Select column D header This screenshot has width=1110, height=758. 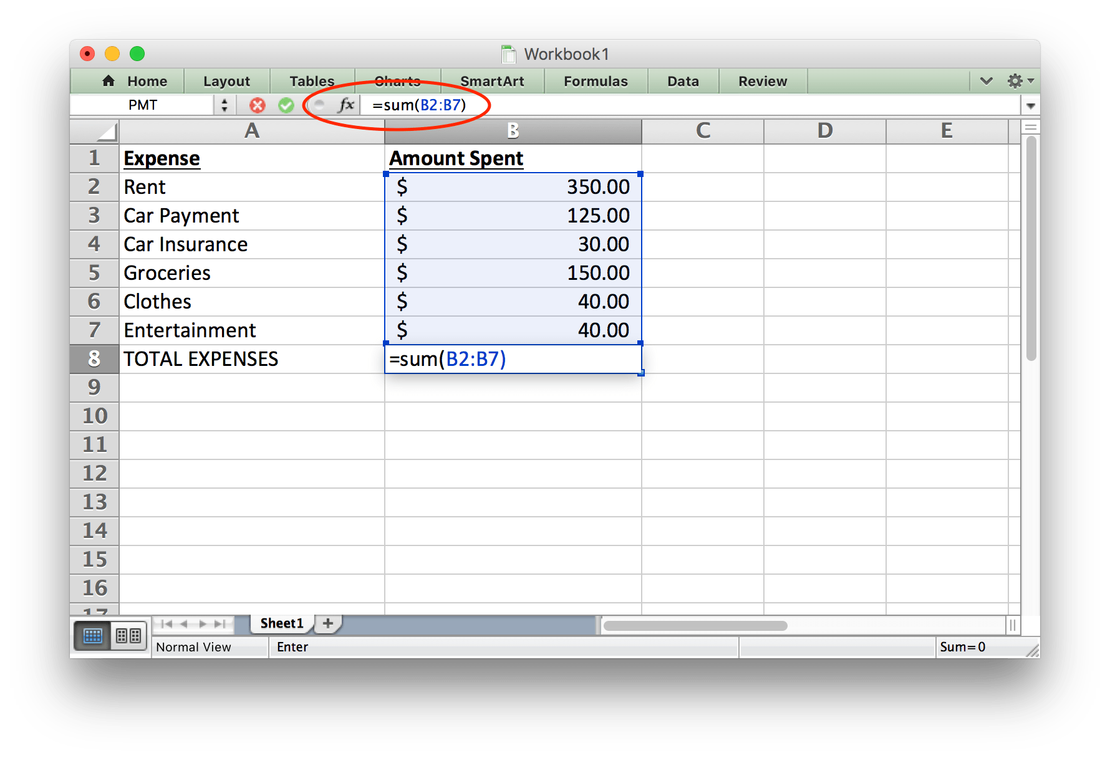point(824,131)
